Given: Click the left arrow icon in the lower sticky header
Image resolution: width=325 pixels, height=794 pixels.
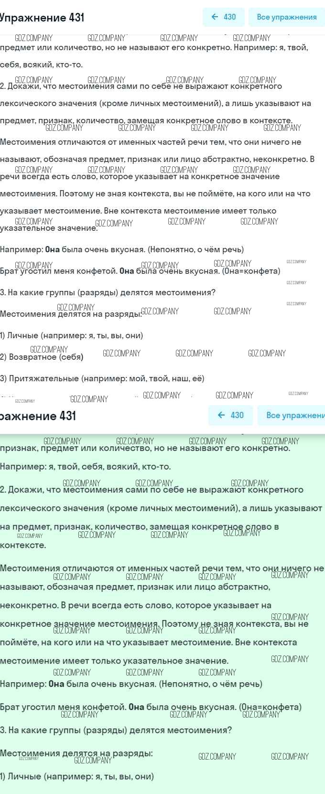Looking at the screenshot, I should 221,415.
